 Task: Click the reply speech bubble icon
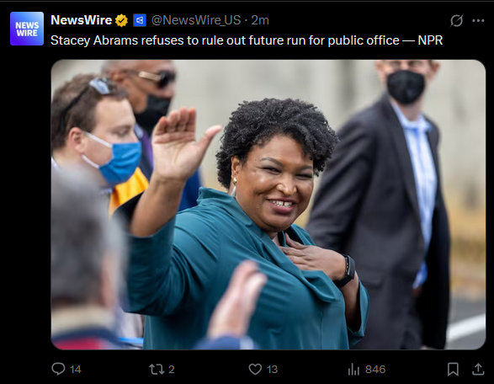[x=58, y=369]
